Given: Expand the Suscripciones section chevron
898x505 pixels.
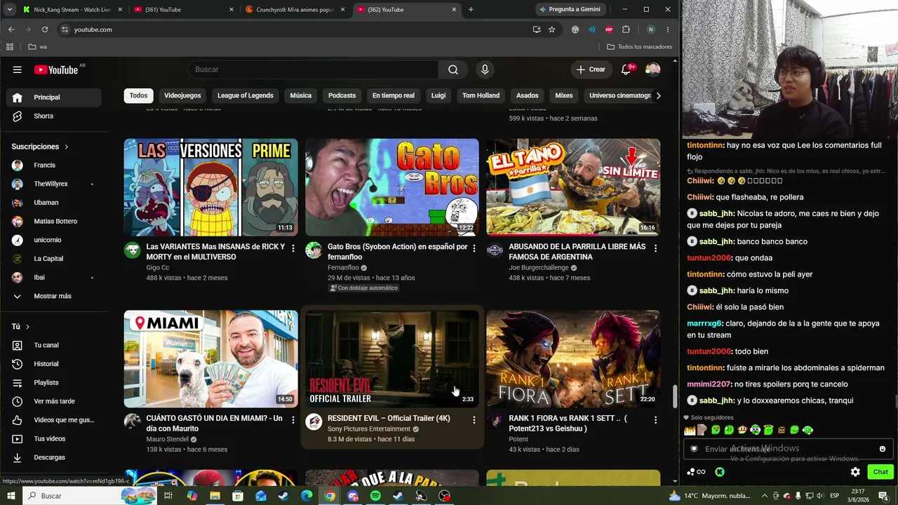Looking at the screenshot, I should click(67, 147).
